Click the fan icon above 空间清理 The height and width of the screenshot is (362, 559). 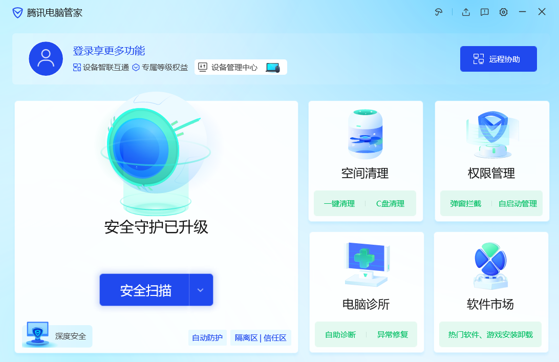365,133
